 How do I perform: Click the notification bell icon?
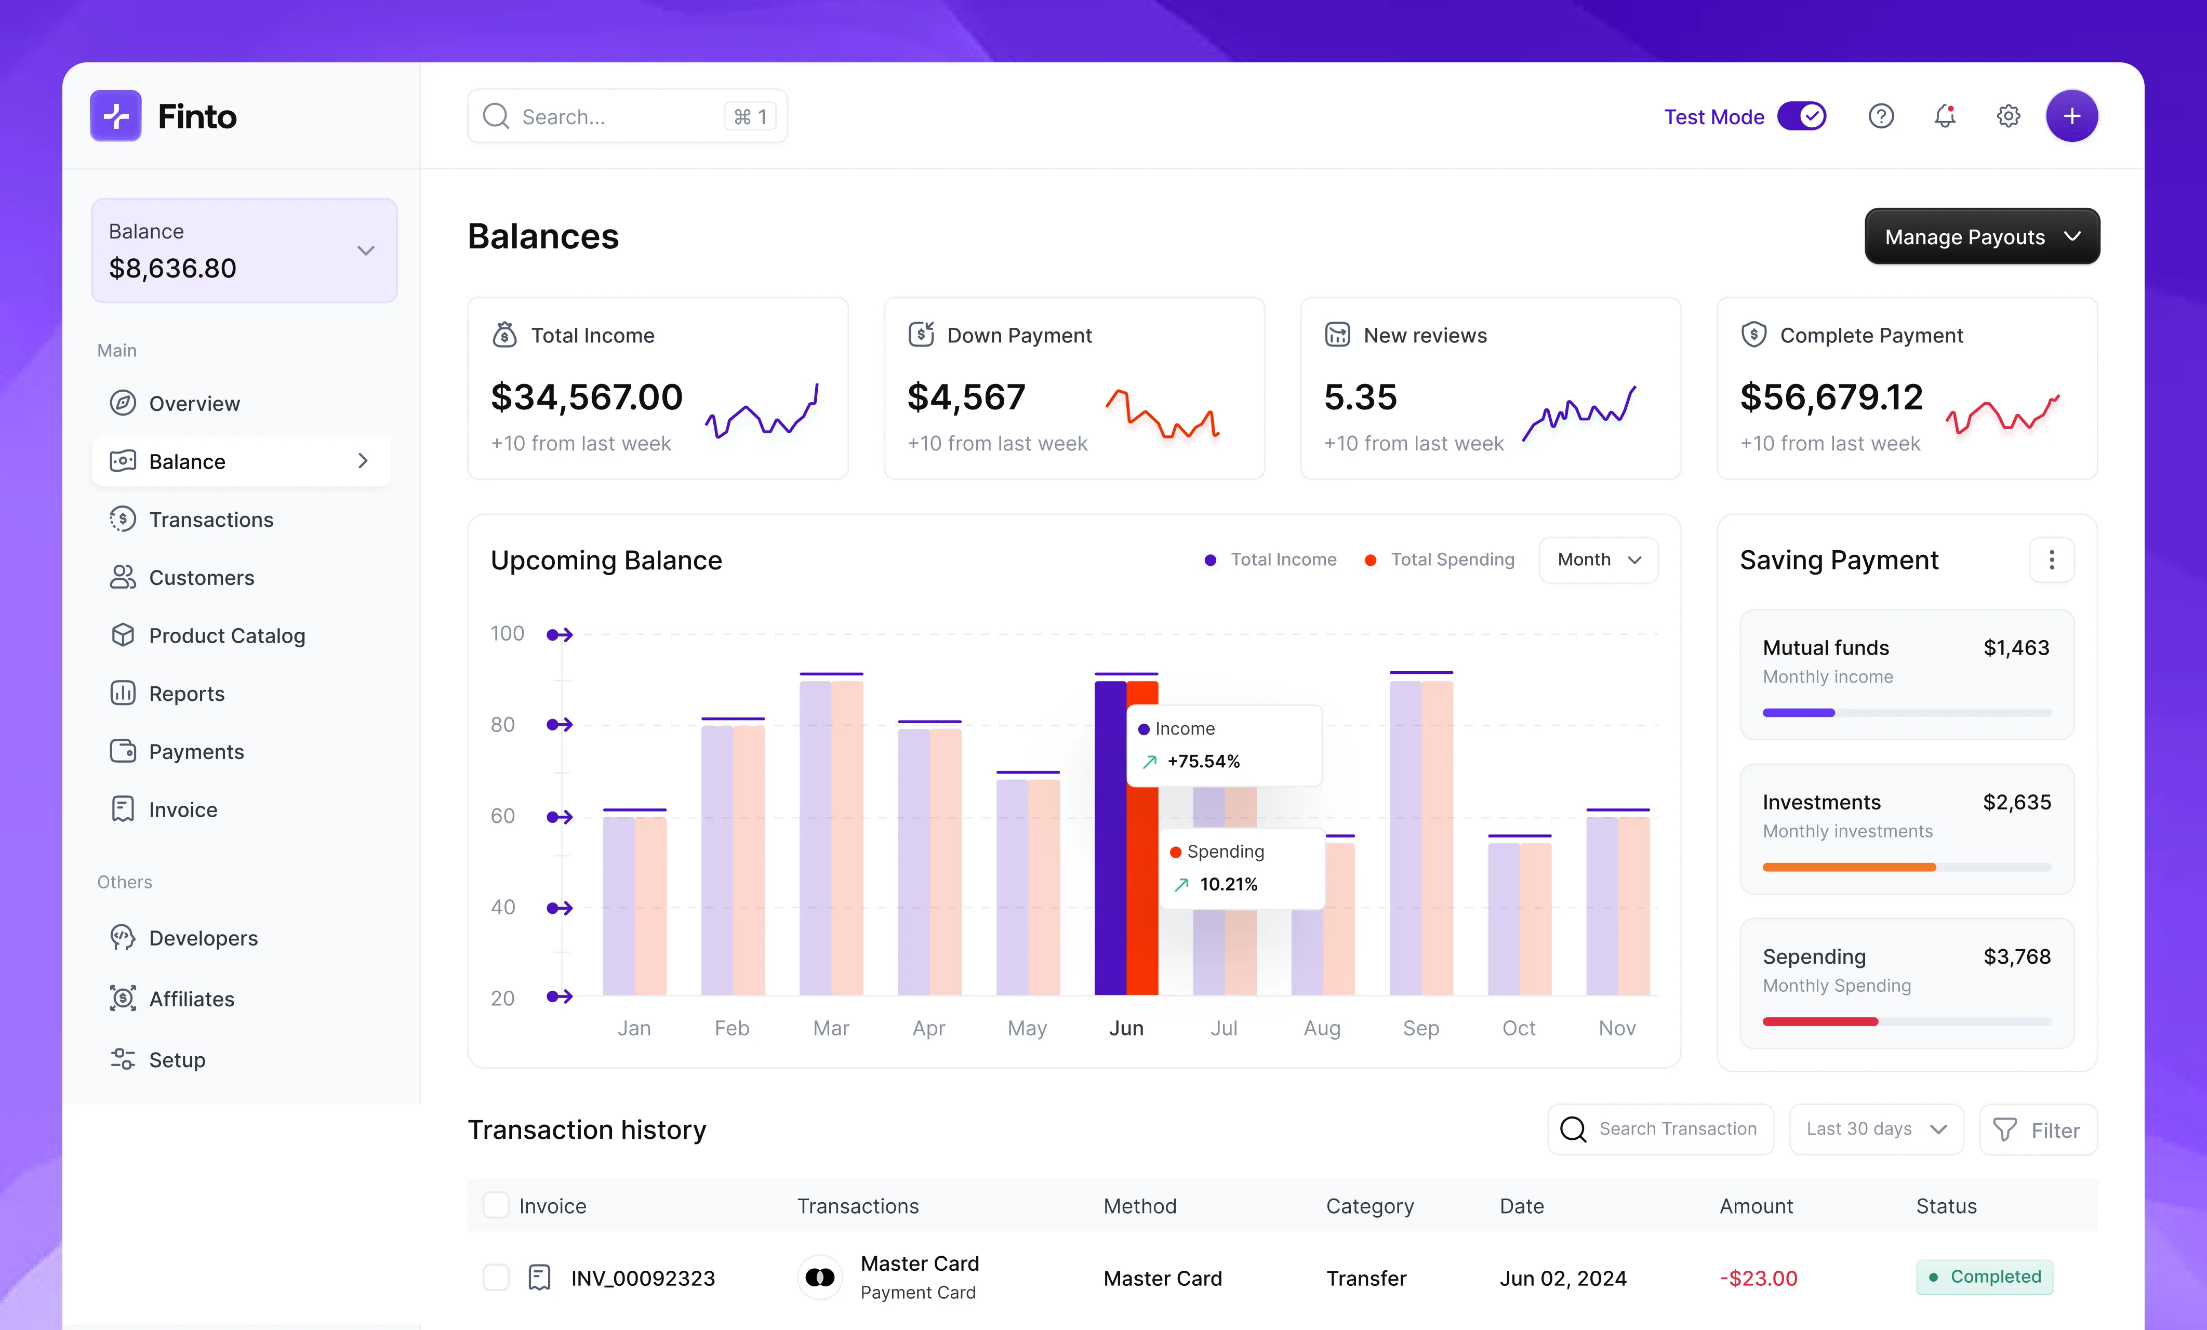tap(1944, 116)
